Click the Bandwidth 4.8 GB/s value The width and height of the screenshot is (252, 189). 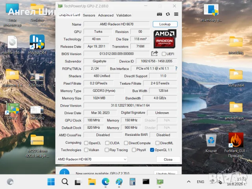160,98
